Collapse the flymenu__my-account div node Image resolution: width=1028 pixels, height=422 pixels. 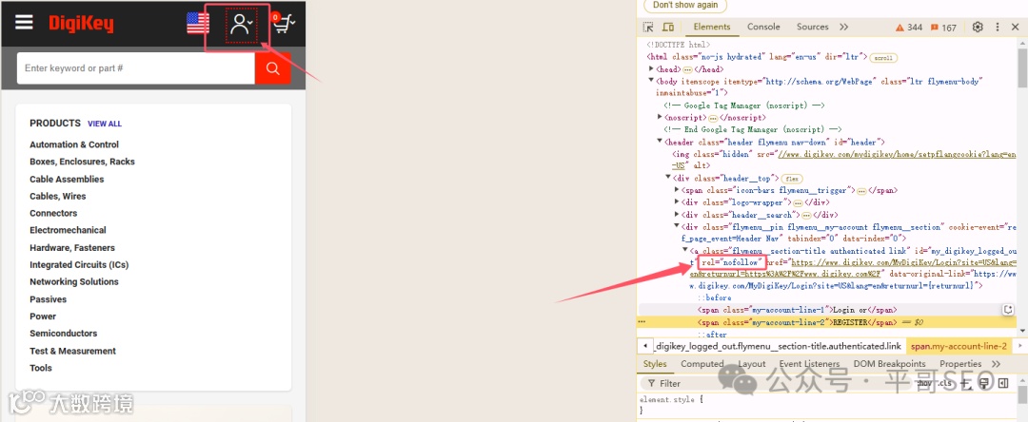pyautogui.click(x=677, y=226)
